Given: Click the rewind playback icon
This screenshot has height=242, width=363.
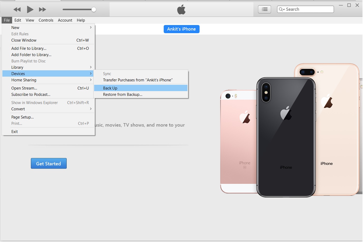Looking at the screenshot, I should tap(17, 10).
